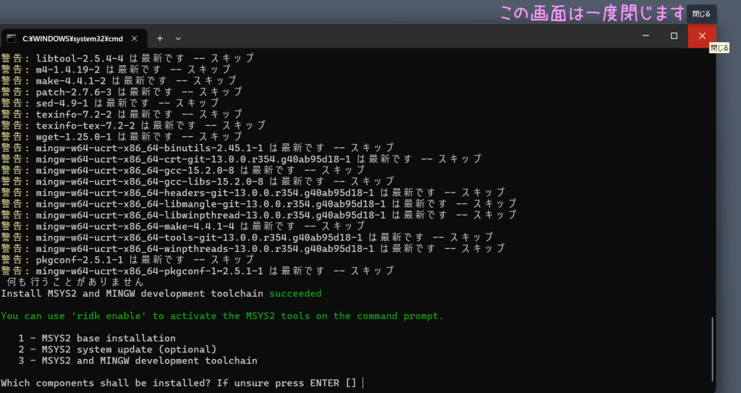Click the "3 - MSYS2 and MINGW development toolchain" line
741x393 pixels.
tap(137, 360)
